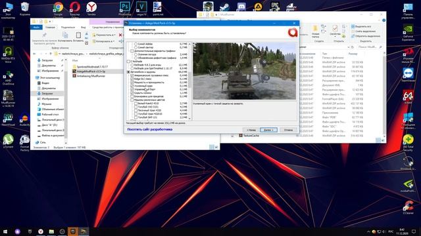Click Windows Start button
Screen dimensions: 421x236
point(5,231)
